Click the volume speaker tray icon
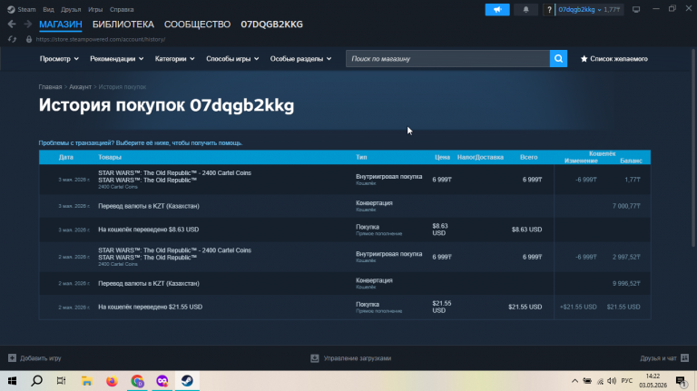 612,381
